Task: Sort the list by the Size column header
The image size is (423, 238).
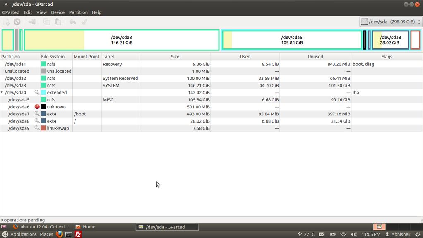Action: (175, 57)
